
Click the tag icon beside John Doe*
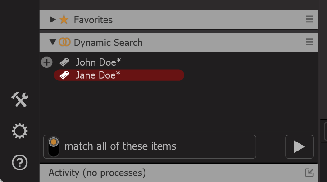[64, 62]
